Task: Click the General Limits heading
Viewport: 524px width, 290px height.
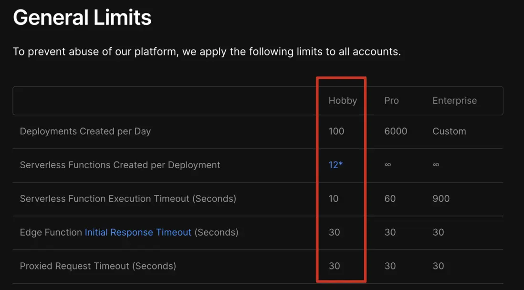Action: coord(82,18)
